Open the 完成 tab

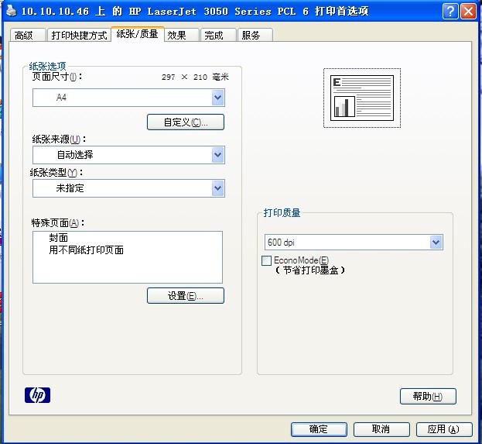click(218, 35)
